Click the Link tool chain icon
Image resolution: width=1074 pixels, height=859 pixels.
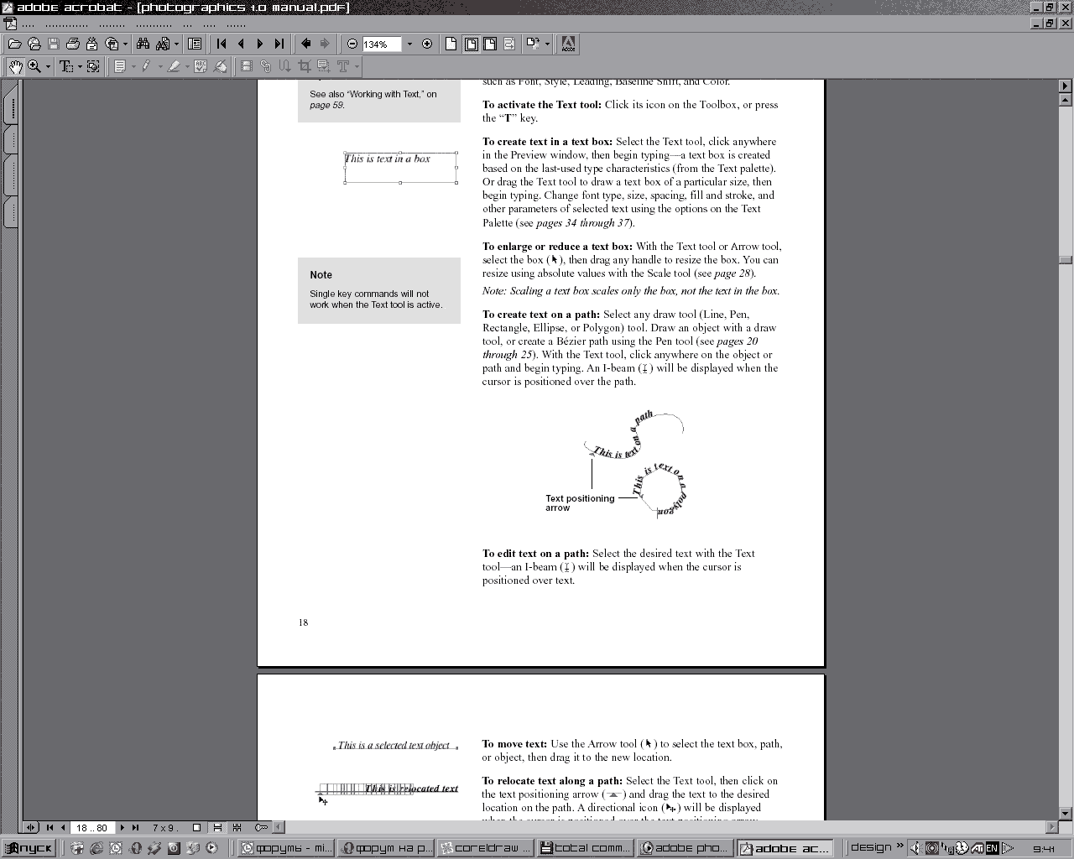[x=266, y=66]
